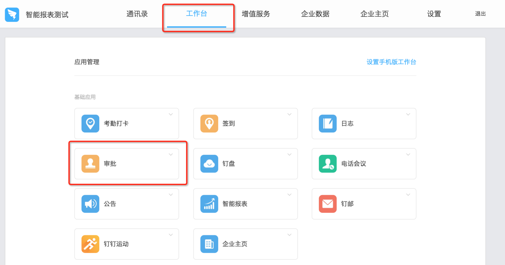The image size is (505, 265).
Task: Click the 考勤打卡 label text
Action: tap(116, 123)
